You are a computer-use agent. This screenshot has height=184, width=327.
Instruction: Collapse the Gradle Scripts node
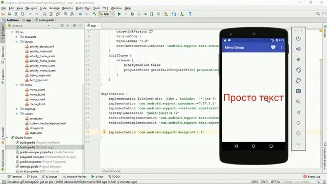[7, 137]
